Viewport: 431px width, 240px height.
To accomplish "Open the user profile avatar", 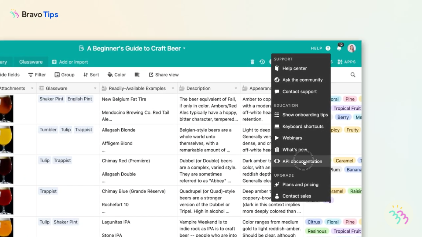I will [x=351, y=48].
